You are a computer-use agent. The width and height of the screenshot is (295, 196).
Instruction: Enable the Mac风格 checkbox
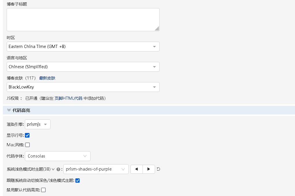click(27, 145)
